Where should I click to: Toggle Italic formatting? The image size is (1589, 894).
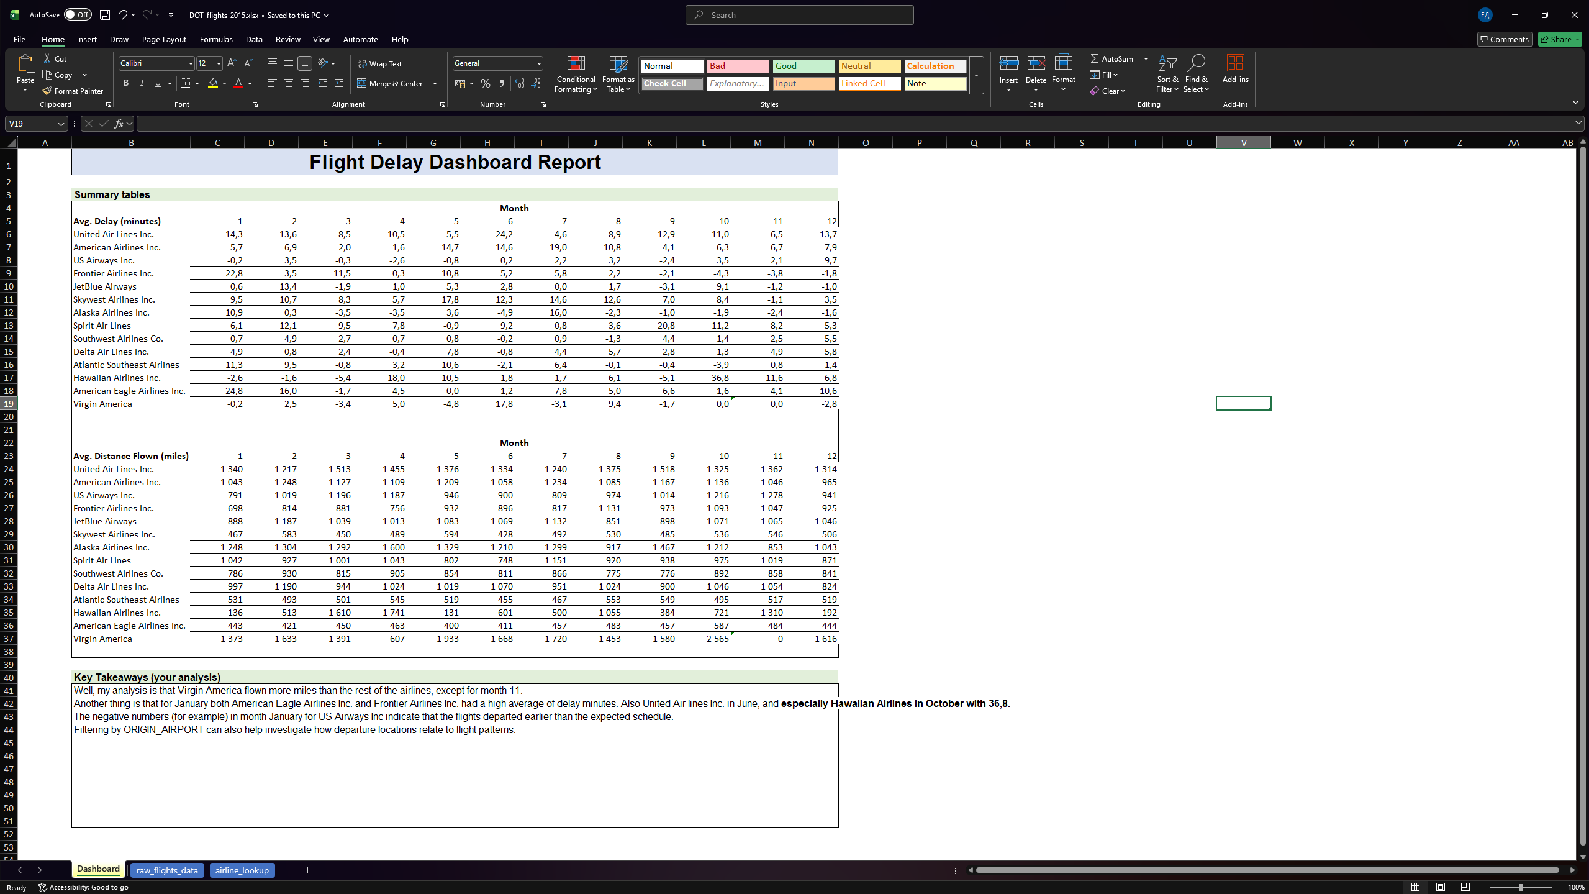coord(142,83)
